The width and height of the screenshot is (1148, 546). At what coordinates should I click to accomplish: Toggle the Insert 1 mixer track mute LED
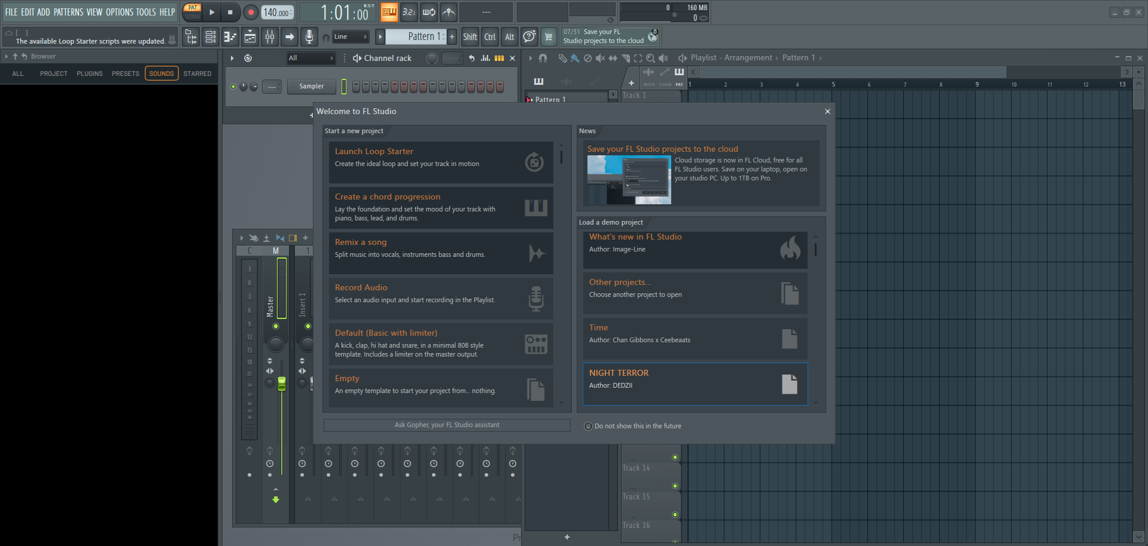point(308,326)
